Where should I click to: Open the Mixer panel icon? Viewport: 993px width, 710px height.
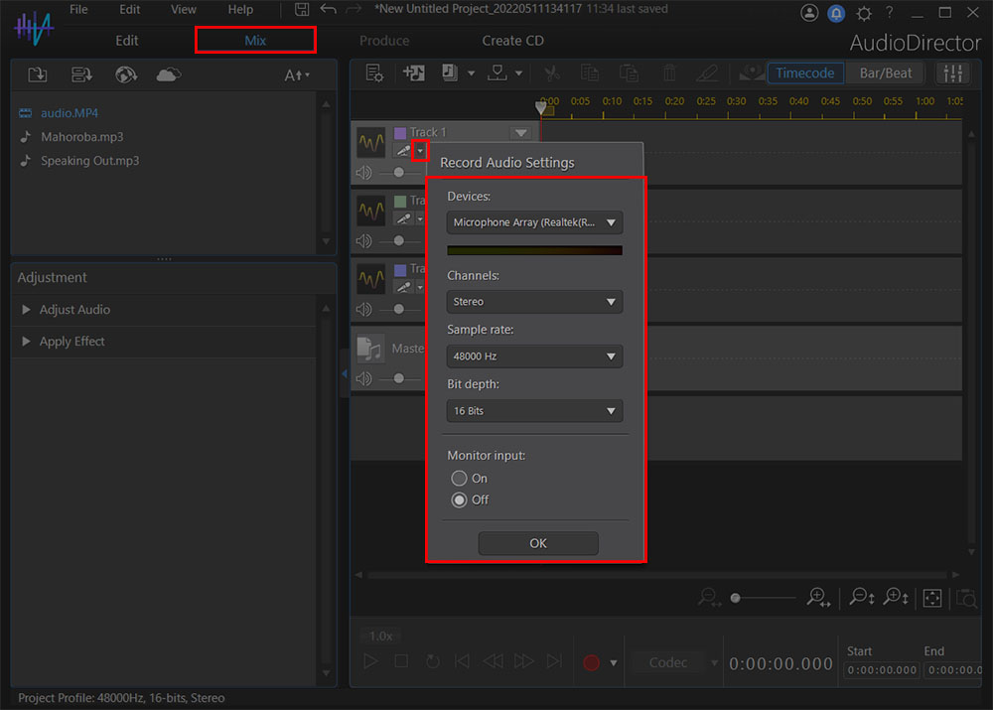coord(952,73)
